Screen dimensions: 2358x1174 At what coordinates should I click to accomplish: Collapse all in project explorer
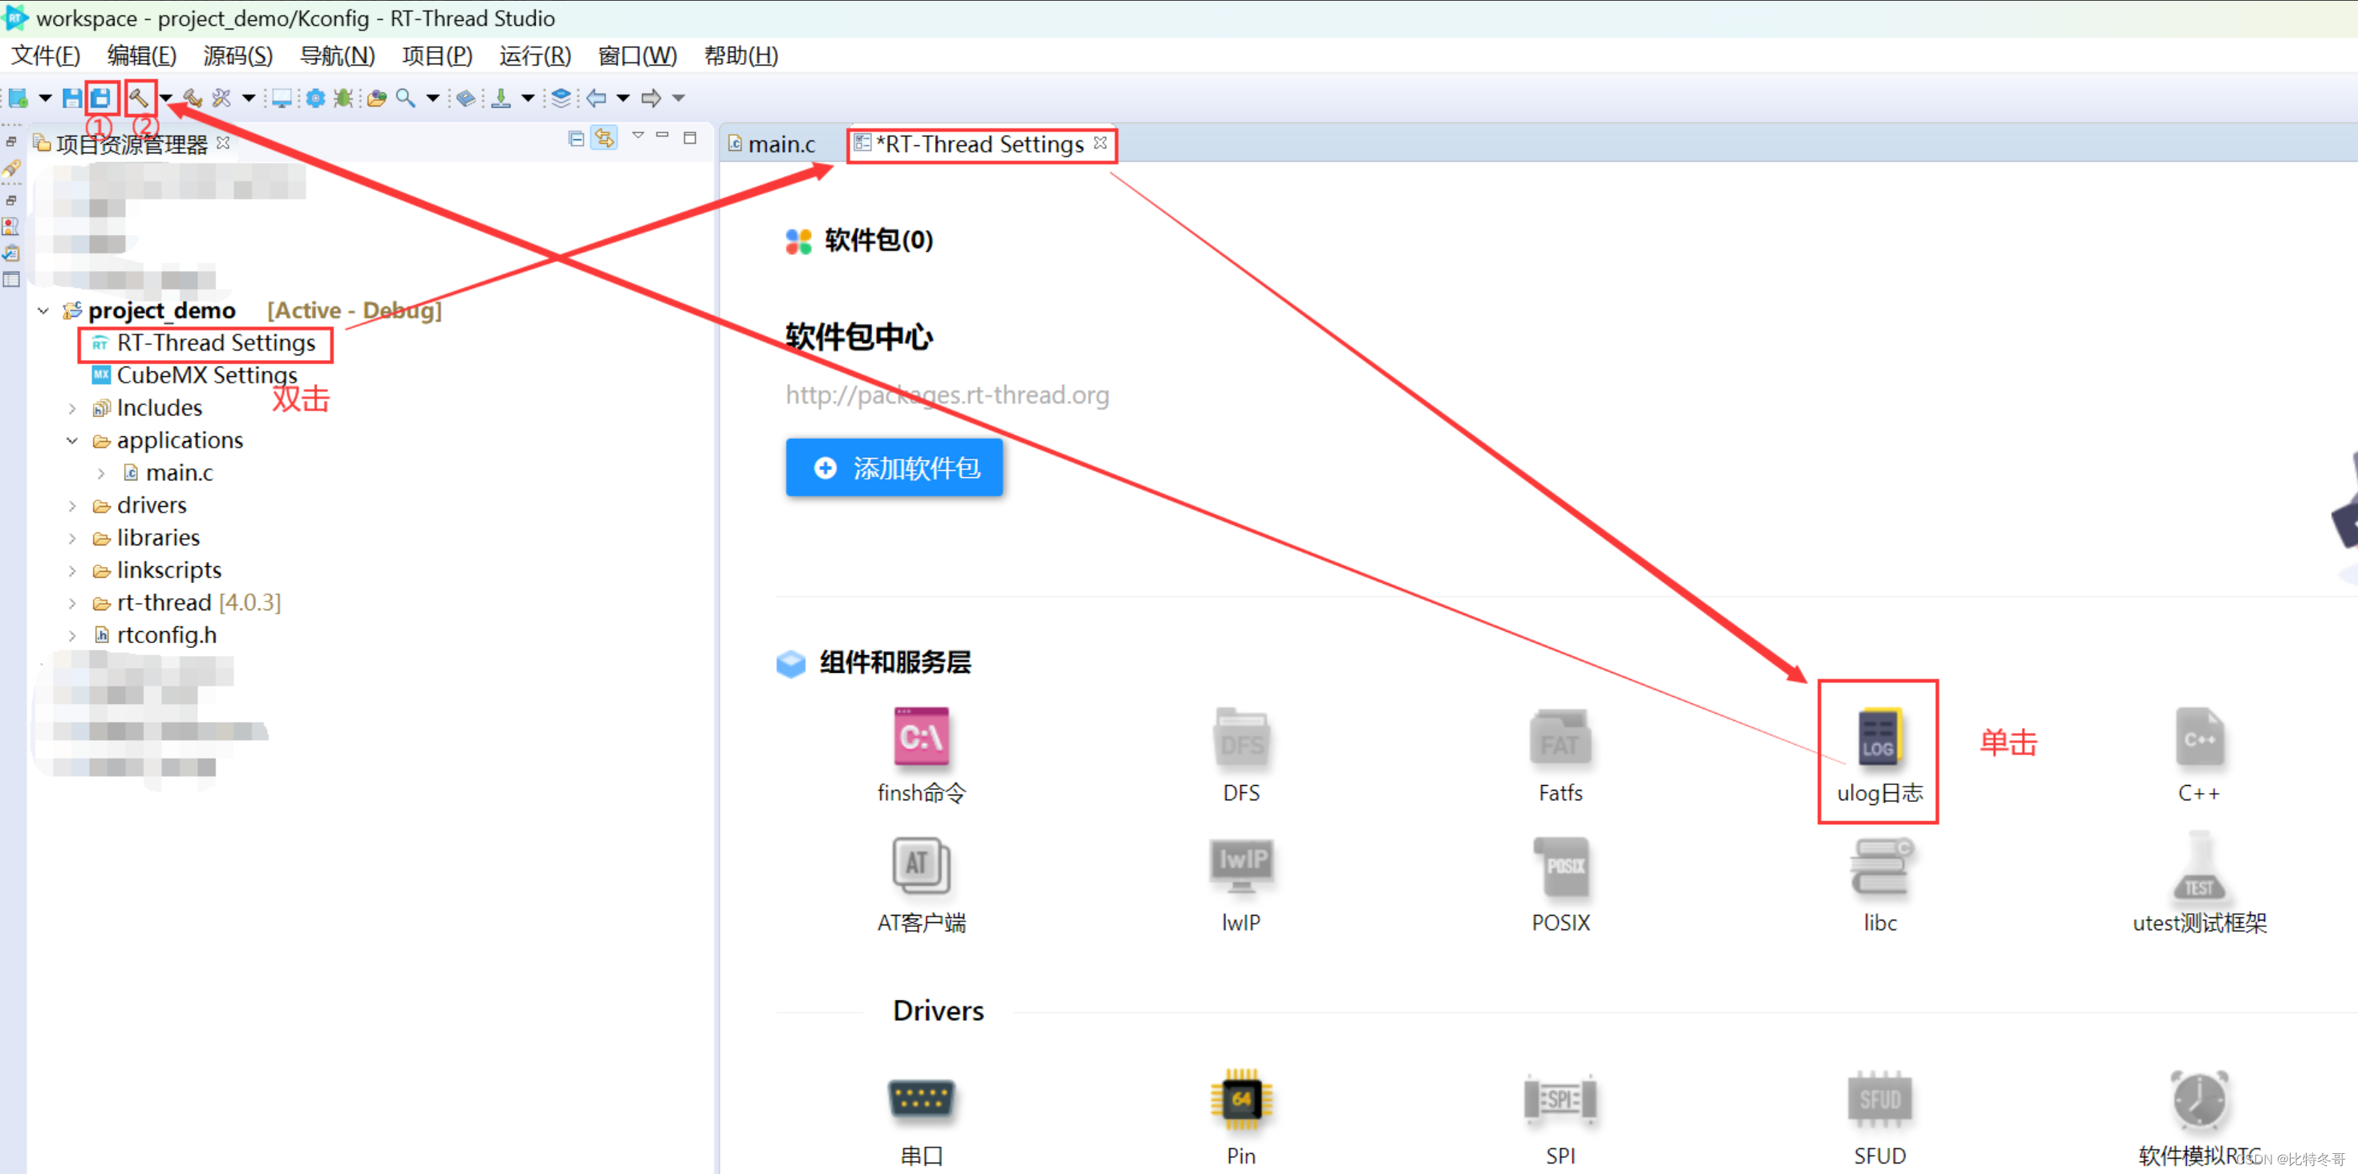click(x=576, y=138)
